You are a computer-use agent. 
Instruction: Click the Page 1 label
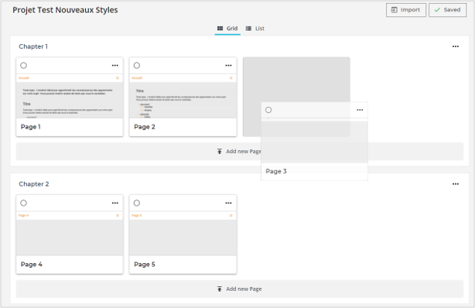(31, 127)
